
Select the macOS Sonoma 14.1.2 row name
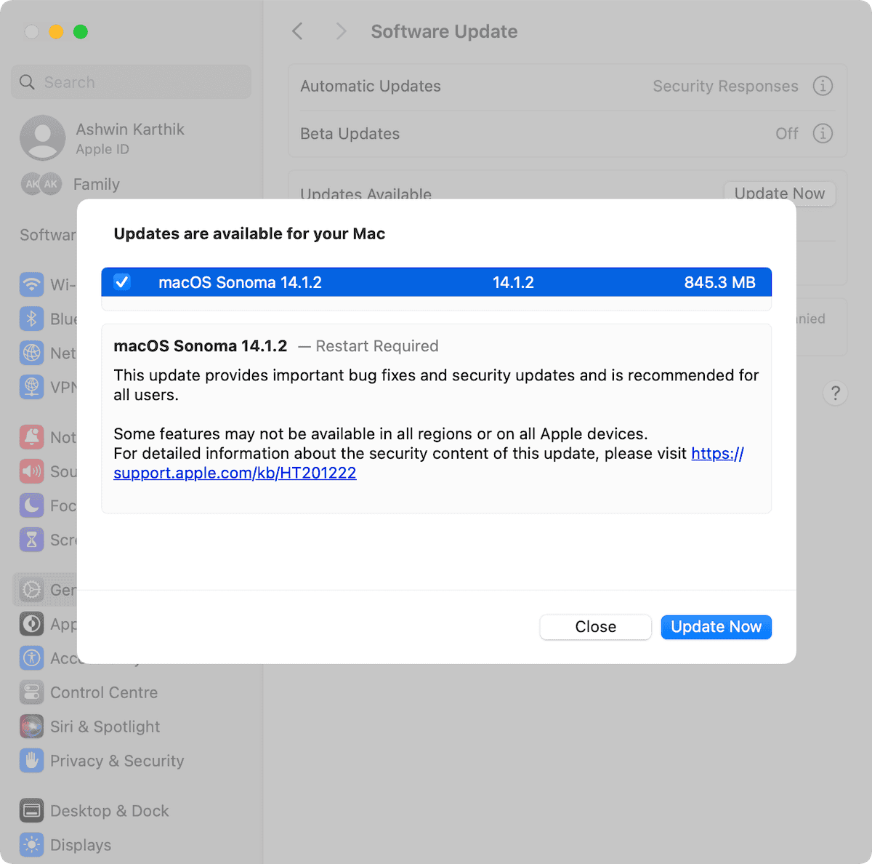click(x=240, y=282)
